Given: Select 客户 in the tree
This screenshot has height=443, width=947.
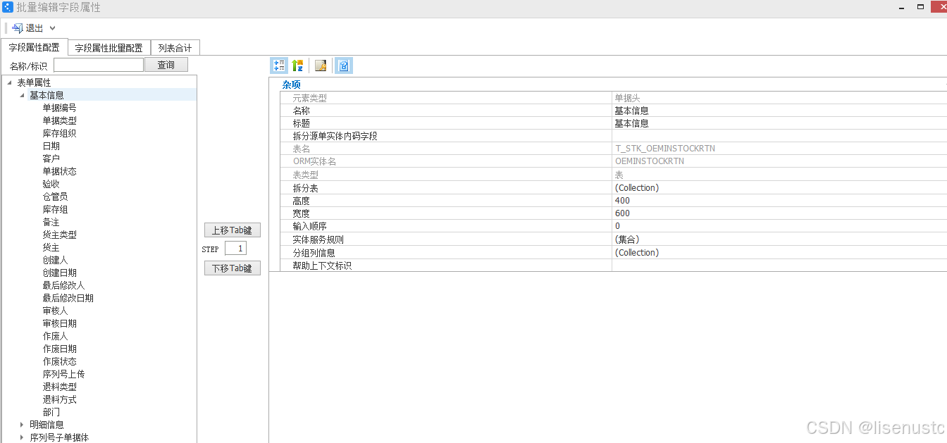Looking at the screenshot, I should (x=51, y=158).
